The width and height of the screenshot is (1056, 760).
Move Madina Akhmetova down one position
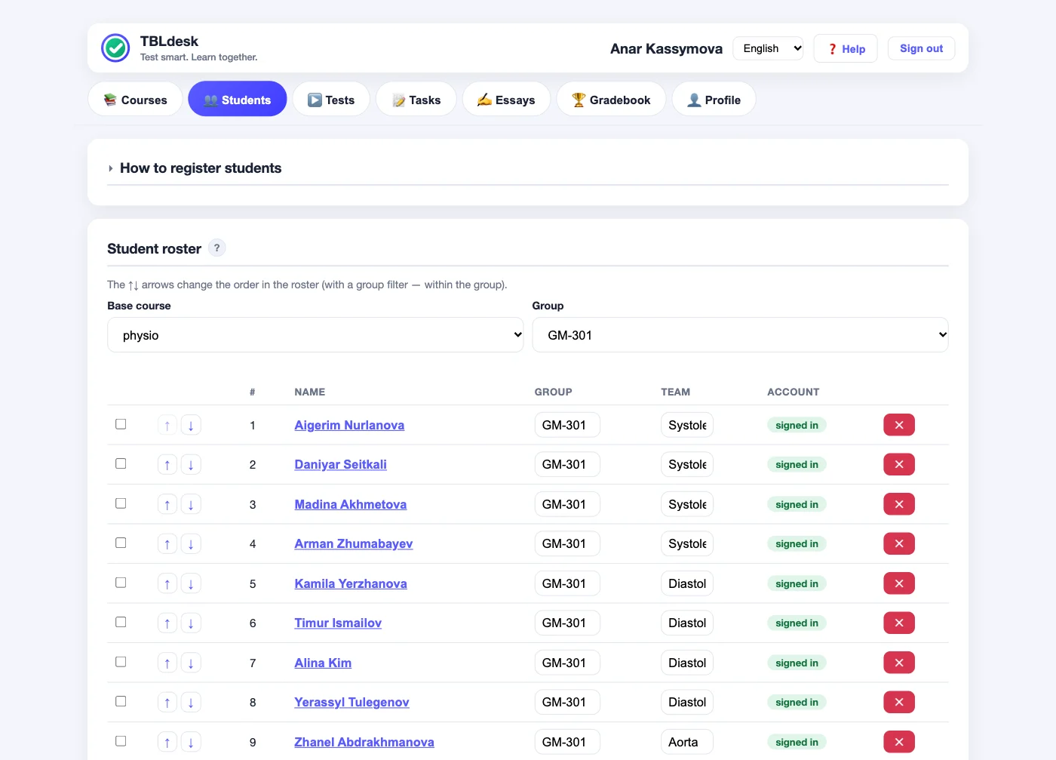(191, 505)
